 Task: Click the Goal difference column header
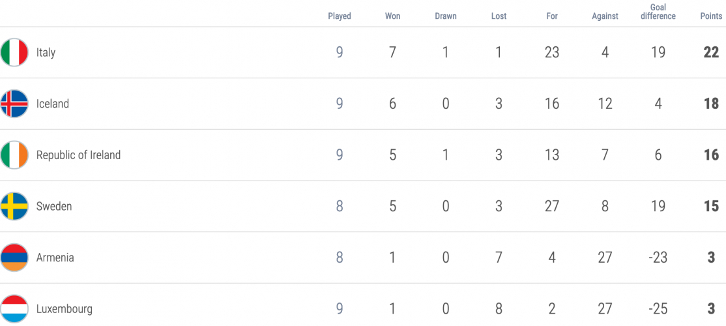pos(658,12)
